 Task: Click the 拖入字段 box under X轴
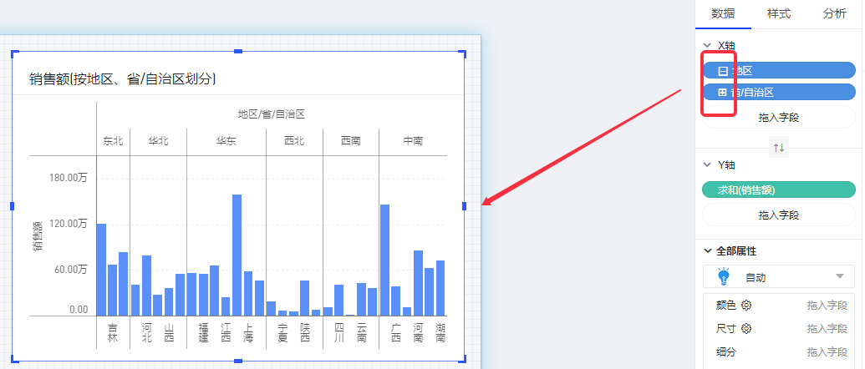pos(779,118)
